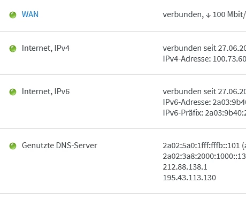Select the Genutzte DNS-Server label
Screen dimensions: 246x199
59,146
